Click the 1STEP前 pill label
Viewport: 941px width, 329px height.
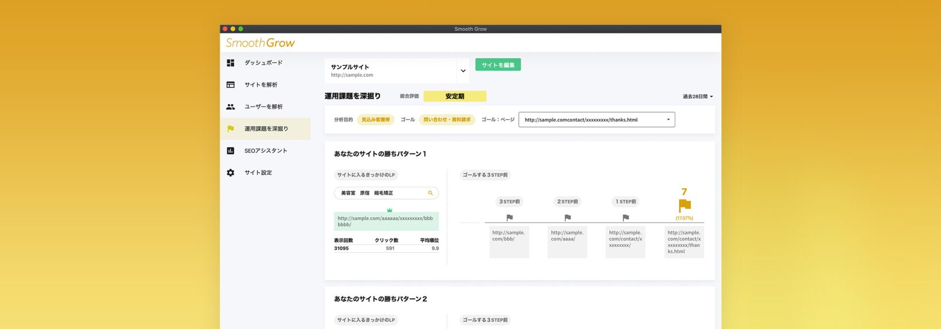(625, 202)
